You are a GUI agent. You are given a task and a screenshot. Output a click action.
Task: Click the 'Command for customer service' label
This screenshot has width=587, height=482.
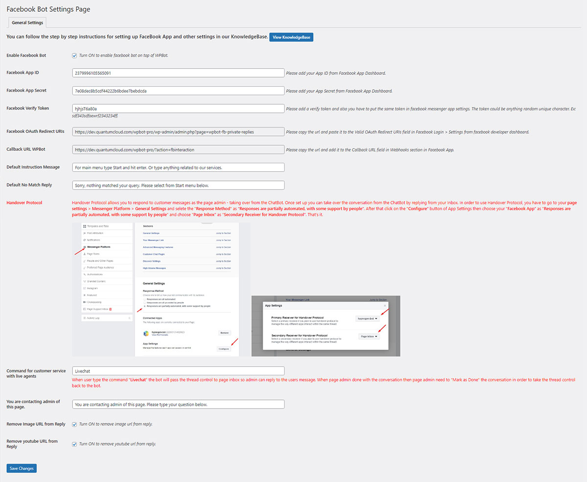36,373
